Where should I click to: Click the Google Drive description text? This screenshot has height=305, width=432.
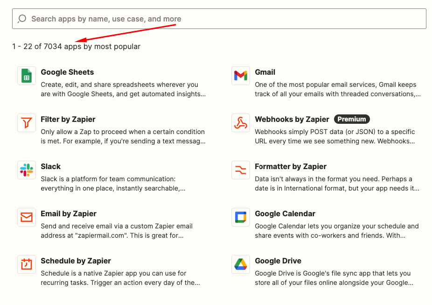coord(333,278)
